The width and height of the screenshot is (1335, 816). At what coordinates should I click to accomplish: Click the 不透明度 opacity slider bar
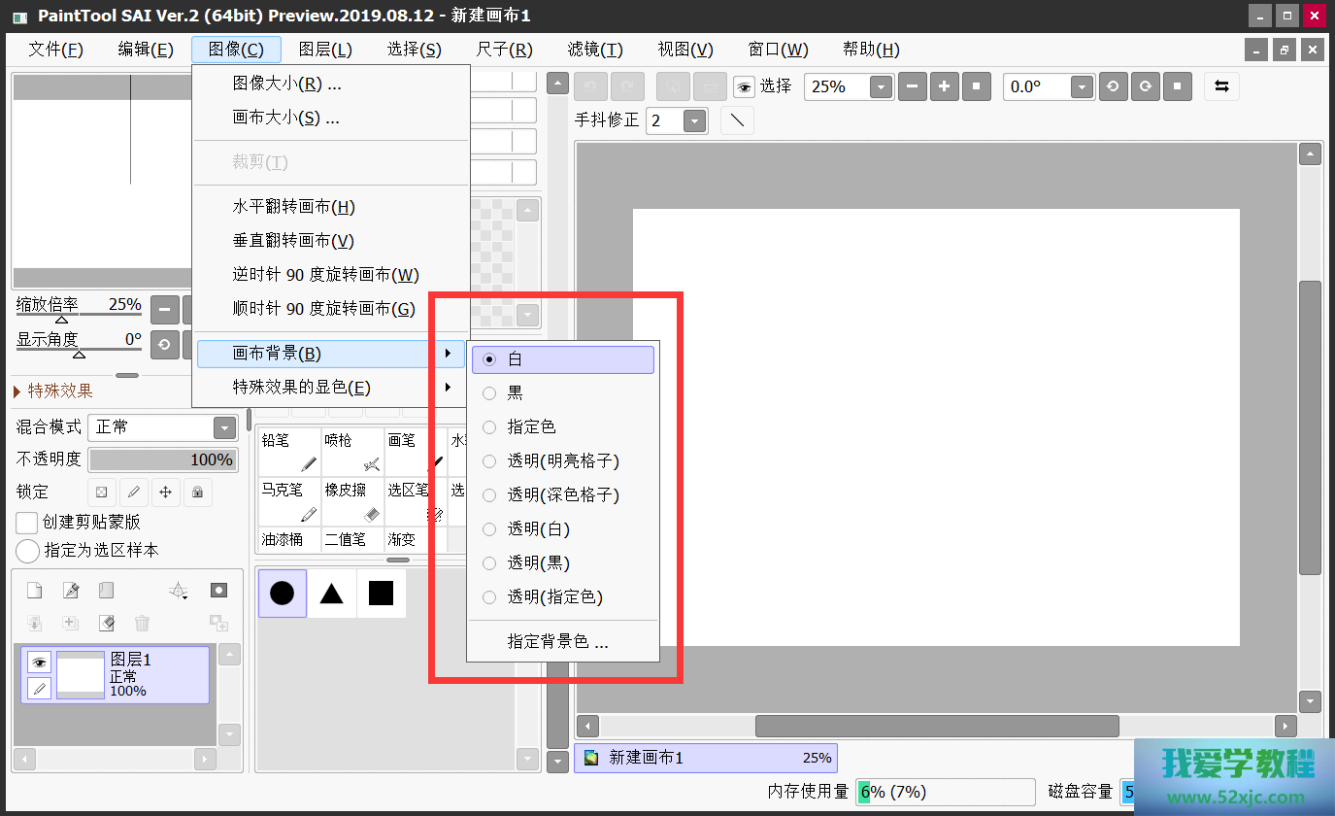click(x=162, y=459)
